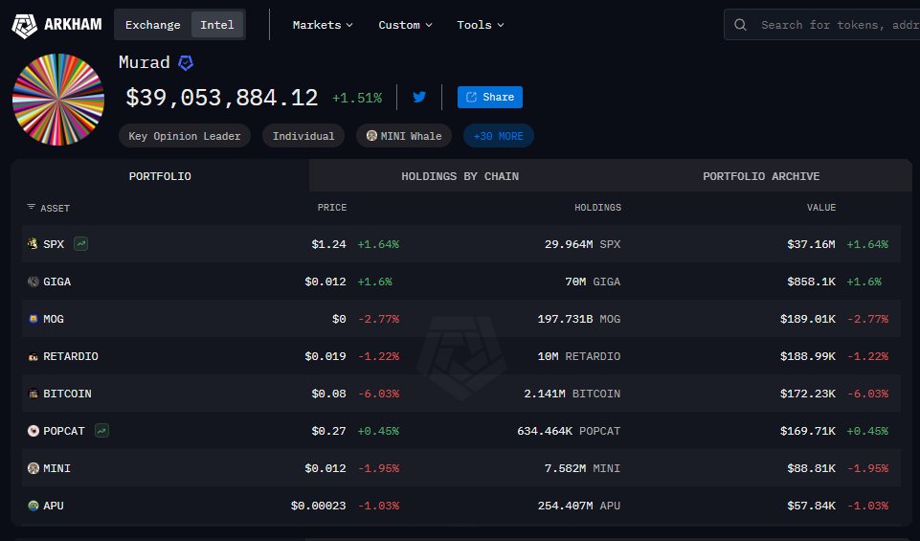
Task: Click the verified badge next to Murad
Action: [186, 63]
